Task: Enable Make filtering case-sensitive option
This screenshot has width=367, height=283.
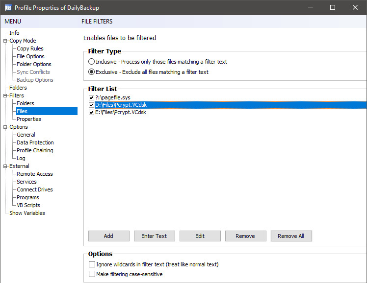Action: click(x=92, y=274)
